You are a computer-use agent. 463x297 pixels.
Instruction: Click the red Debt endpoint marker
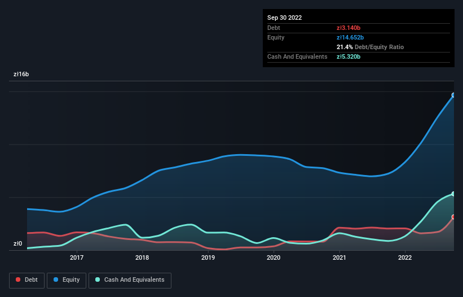point(453,217)
